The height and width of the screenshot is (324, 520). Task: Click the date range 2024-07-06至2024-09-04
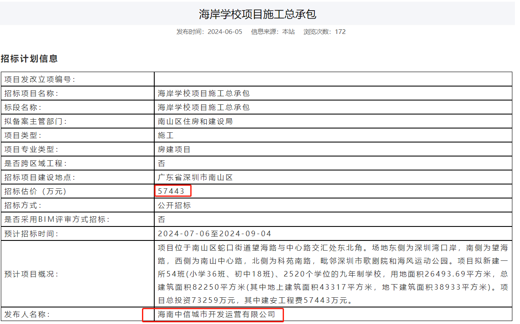click(x=214, y=234)
